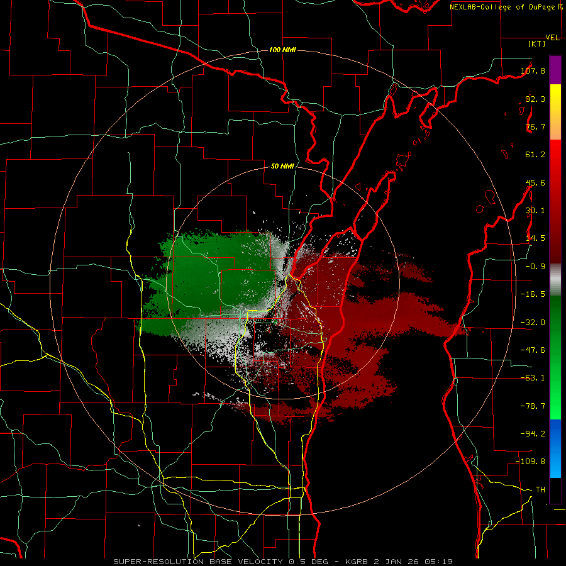Screen dimensions: 566x566
Task: Click the -78.7 value on the velocity scale
Action: pos(533,406)
